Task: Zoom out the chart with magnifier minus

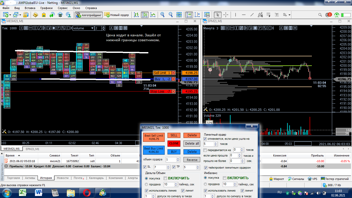Action: coord(171,15)
